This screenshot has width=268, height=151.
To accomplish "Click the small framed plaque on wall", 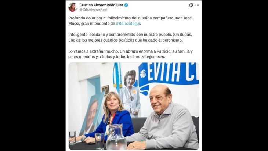I will pyautogui.click(x=105, y=90).
